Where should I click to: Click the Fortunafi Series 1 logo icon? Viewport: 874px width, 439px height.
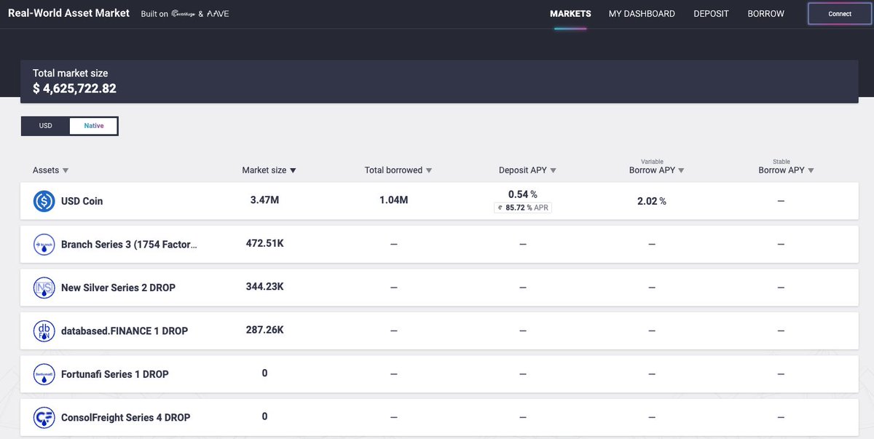[44, 374]
